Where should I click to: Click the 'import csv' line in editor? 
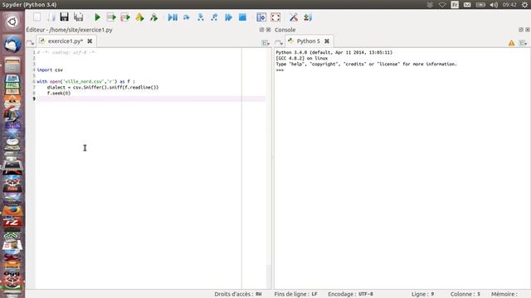[x=50, y=70]
